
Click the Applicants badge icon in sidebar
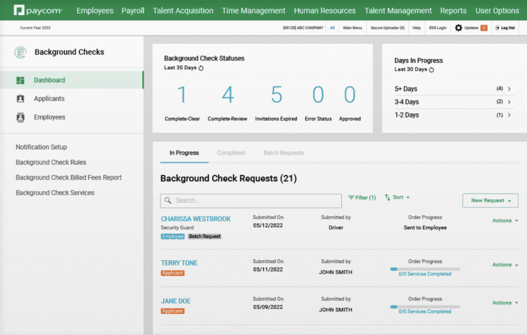21,99
